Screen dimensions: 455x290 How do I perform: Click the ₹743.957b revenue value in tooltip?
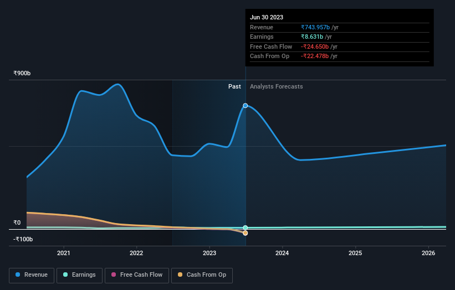pyautogui.click(x=315, y=27)
